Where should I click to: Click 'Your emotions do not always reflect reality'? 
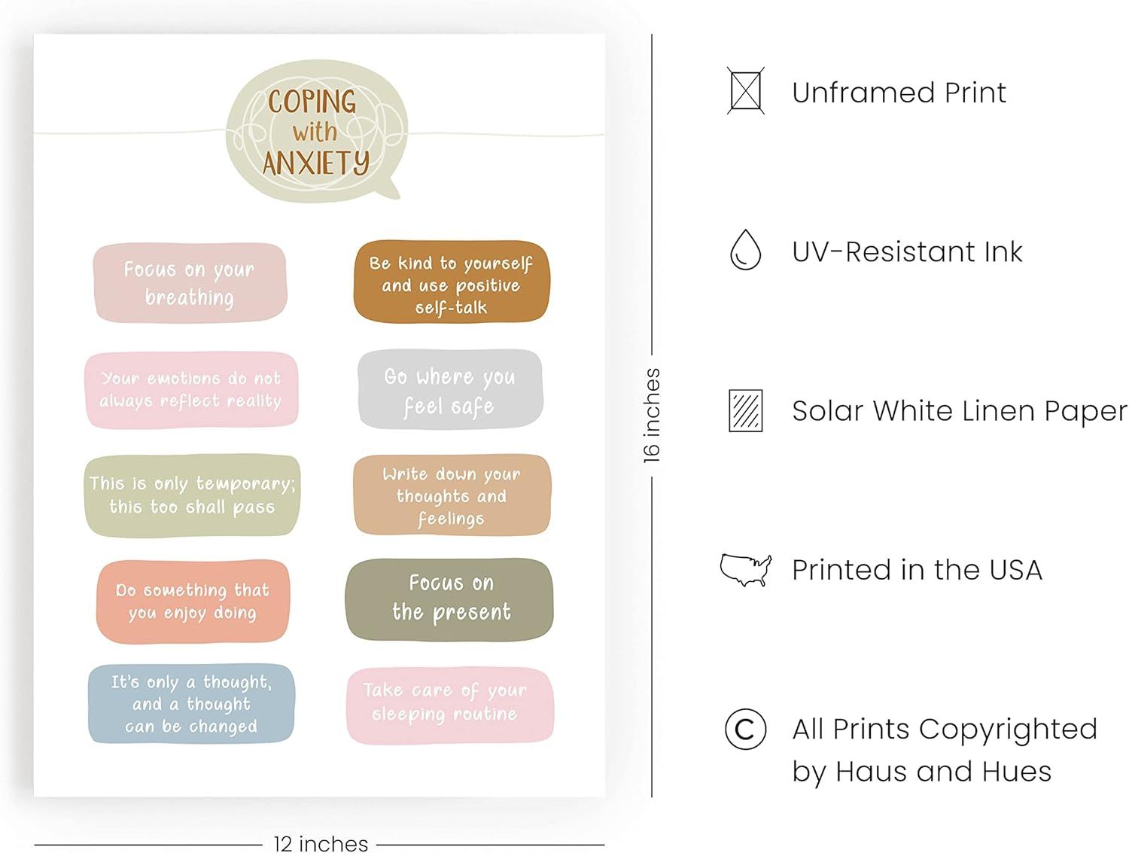tap(191, 389)
